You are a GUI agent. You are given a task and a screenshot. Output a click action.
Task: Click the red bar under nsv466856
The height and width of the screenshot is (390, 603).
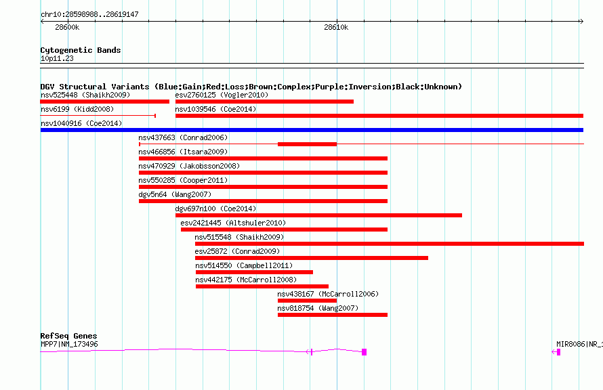click(x=263, y=158)
